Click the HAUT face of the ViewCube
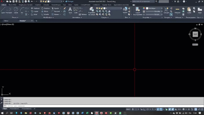 click(x=195, y=34)
